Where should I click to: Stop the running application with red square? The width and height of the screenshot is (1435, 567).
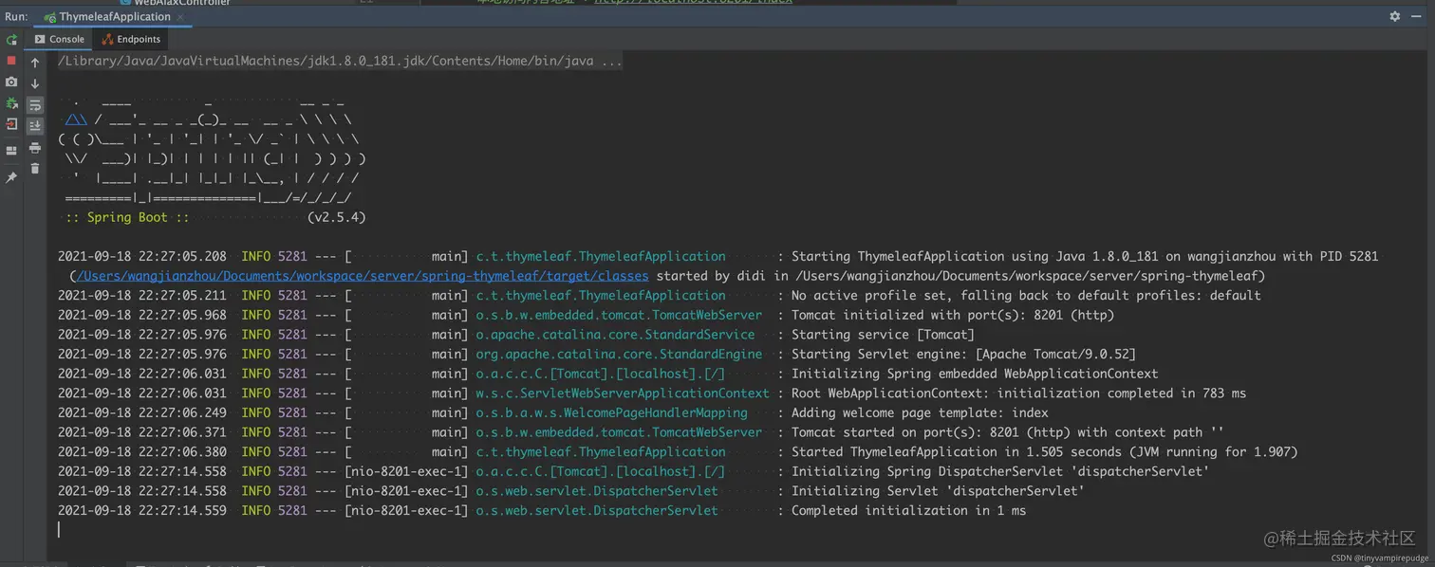pyautogui.click(x=11, y=61)
